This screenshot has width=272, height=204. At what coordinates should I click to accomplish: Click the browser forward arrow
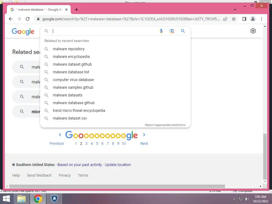[x=19, y=19]
